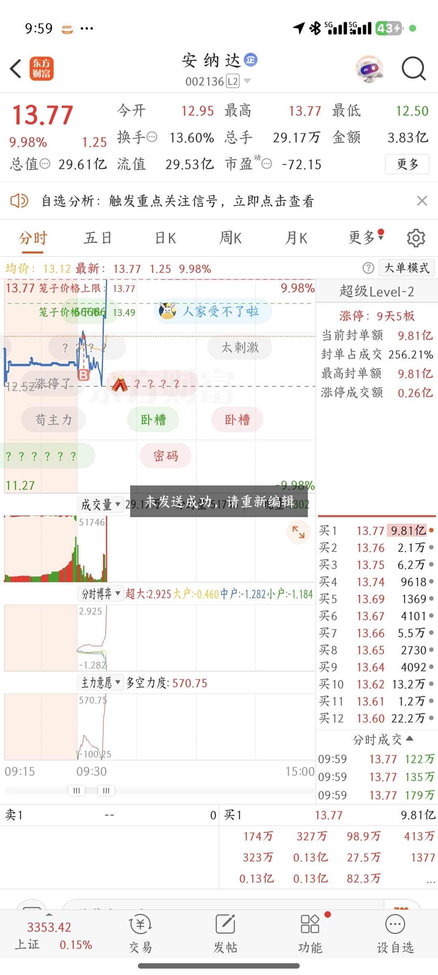
Task: Open 分时博弈 indicator dropdown
Action: [101, 594]
